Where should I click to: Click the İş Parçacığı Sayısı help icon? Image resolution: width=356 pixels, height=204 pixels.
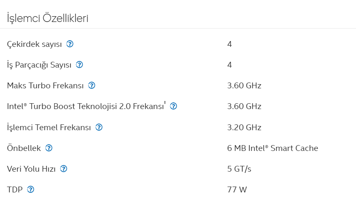tap(79, 65)
